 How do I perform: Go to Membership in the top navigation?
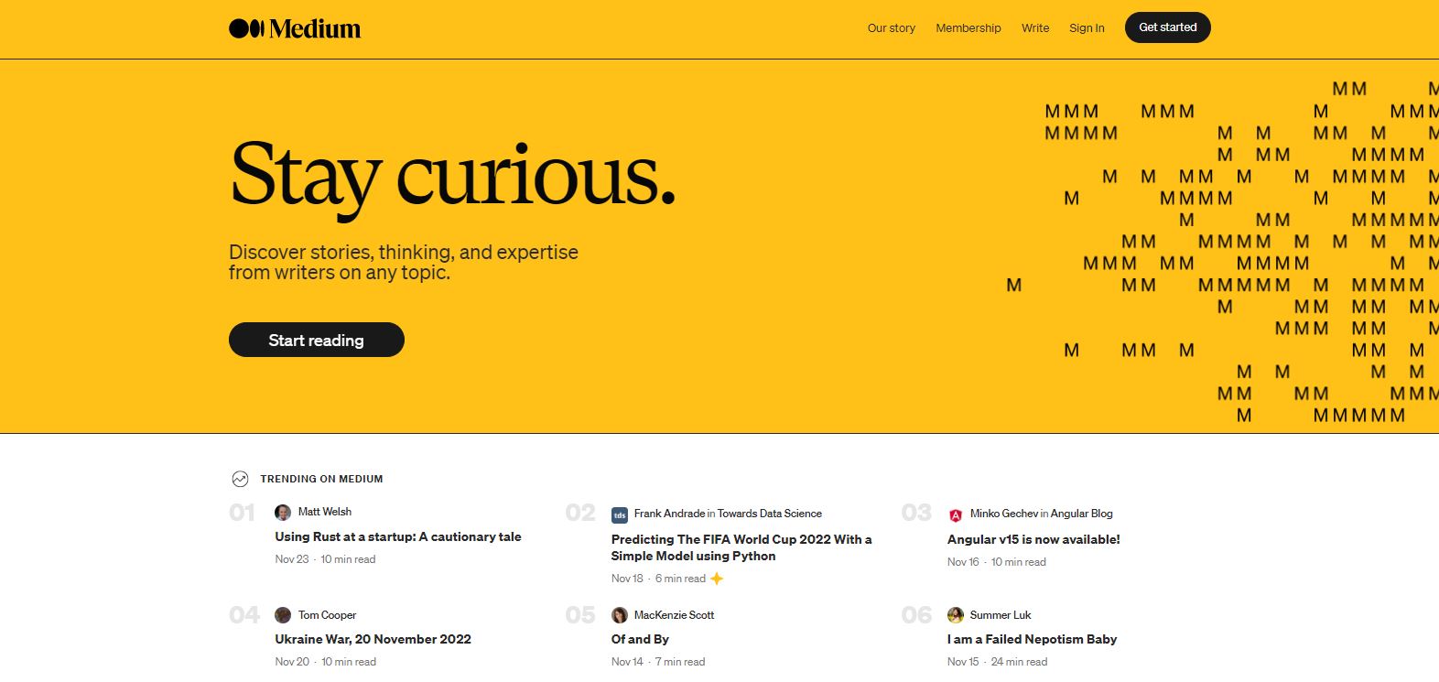[x=968, y=28]
